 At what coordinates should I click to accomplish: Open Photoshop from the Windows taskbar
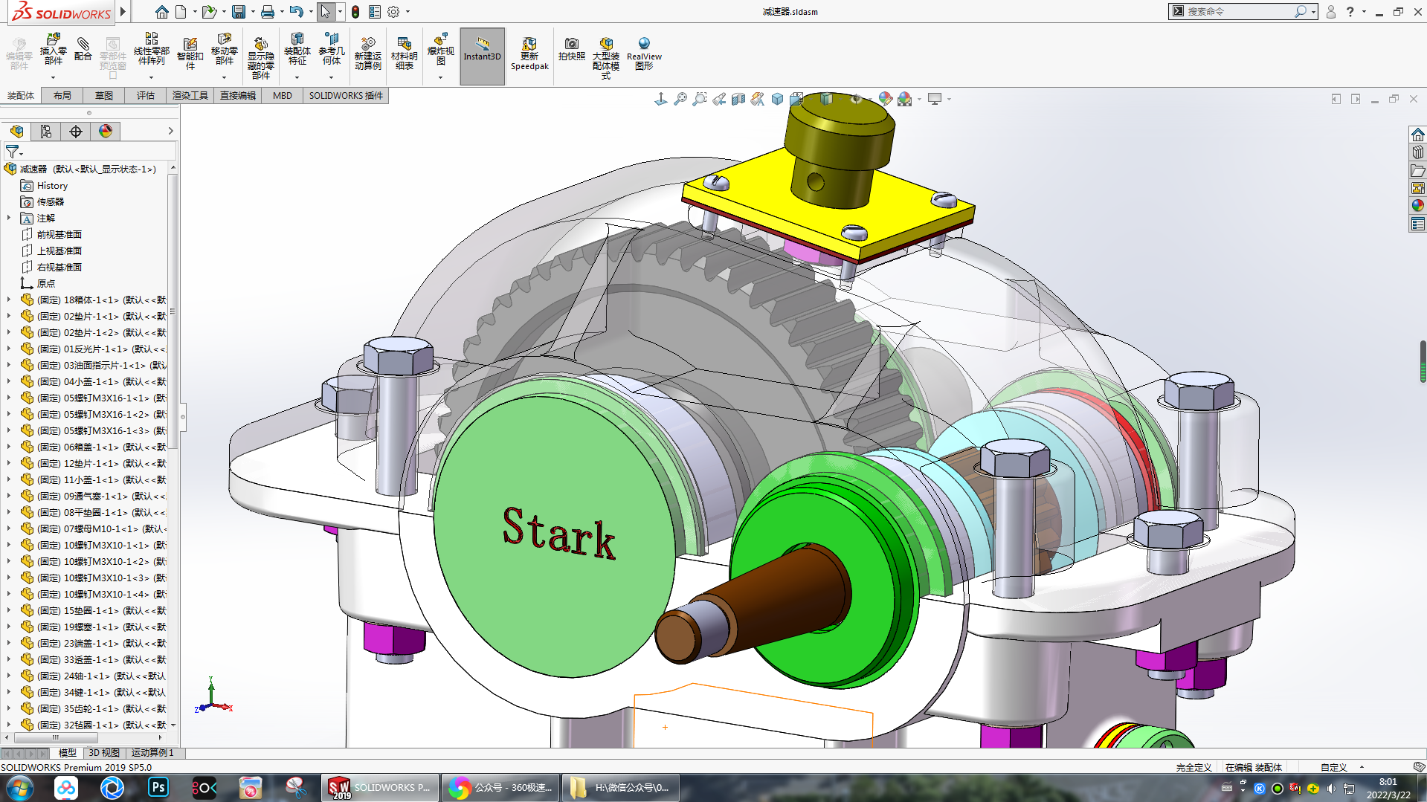coord(158,787)
